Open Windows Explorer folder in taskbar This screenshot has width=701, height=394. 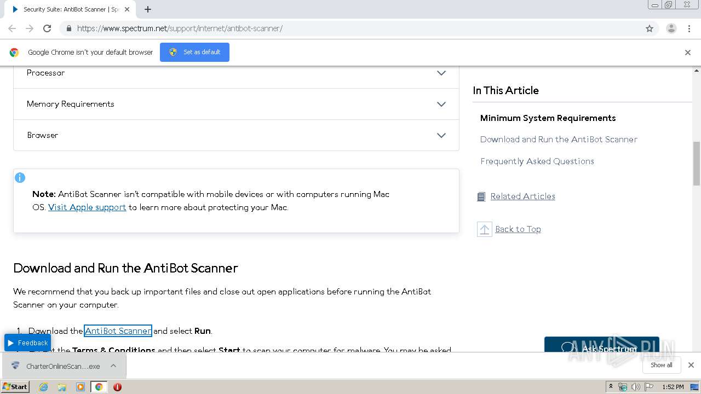tap(62, 387)
